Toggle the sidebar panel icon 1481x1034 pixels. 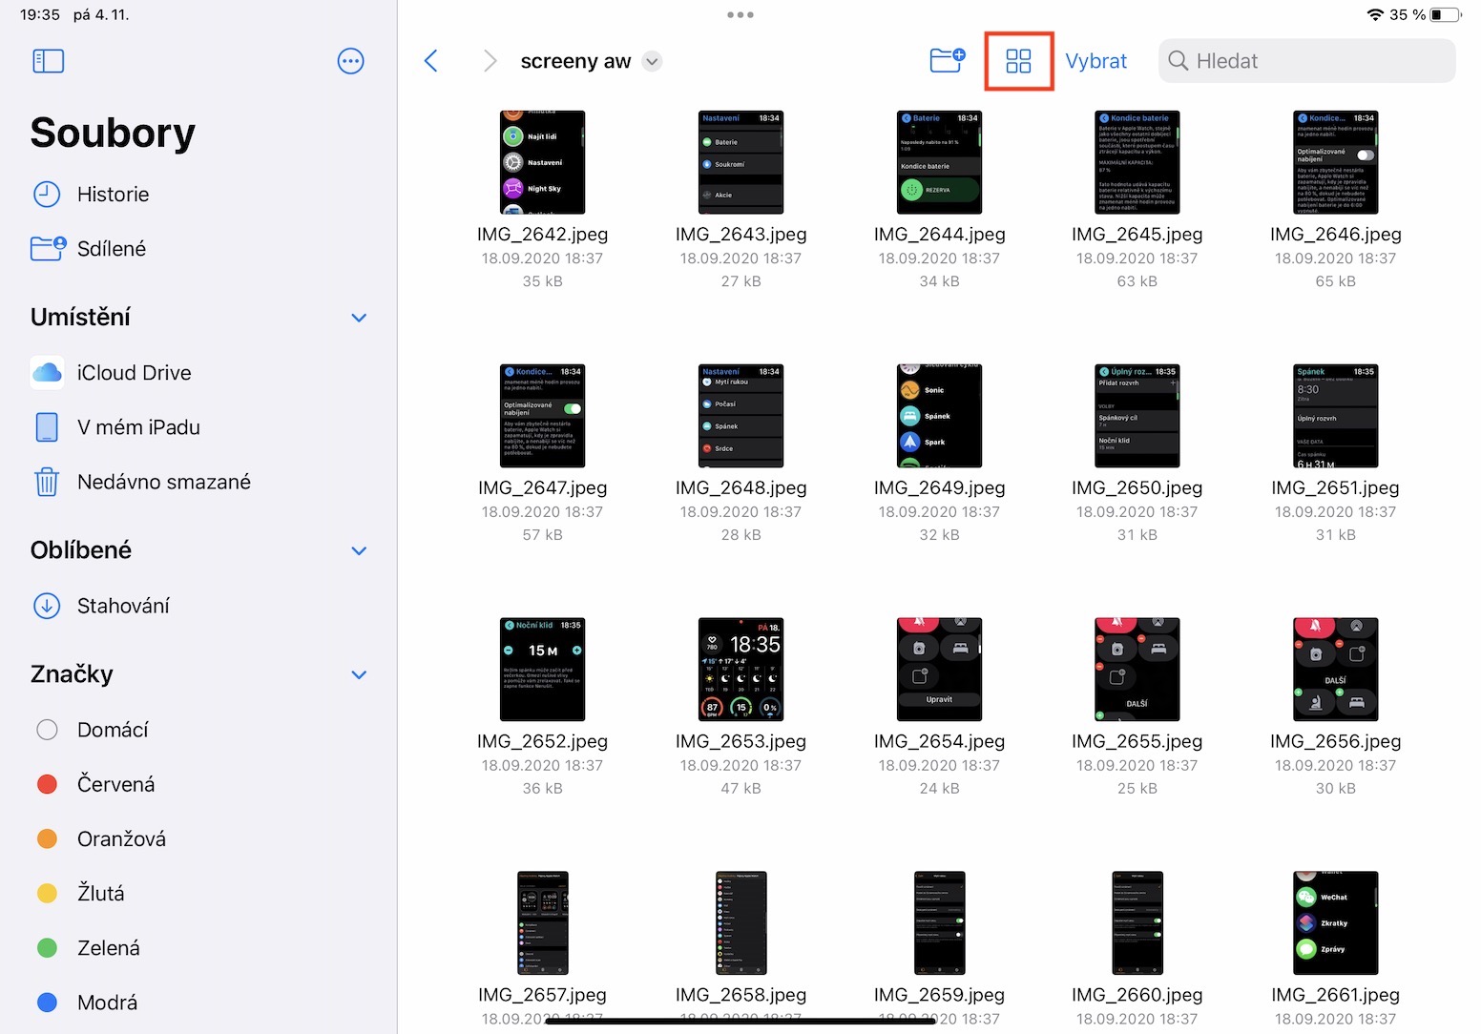coord(48,61)
